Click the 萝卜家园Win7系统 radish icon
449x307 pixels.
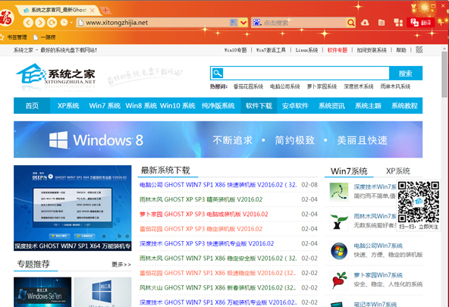[339, 280]
